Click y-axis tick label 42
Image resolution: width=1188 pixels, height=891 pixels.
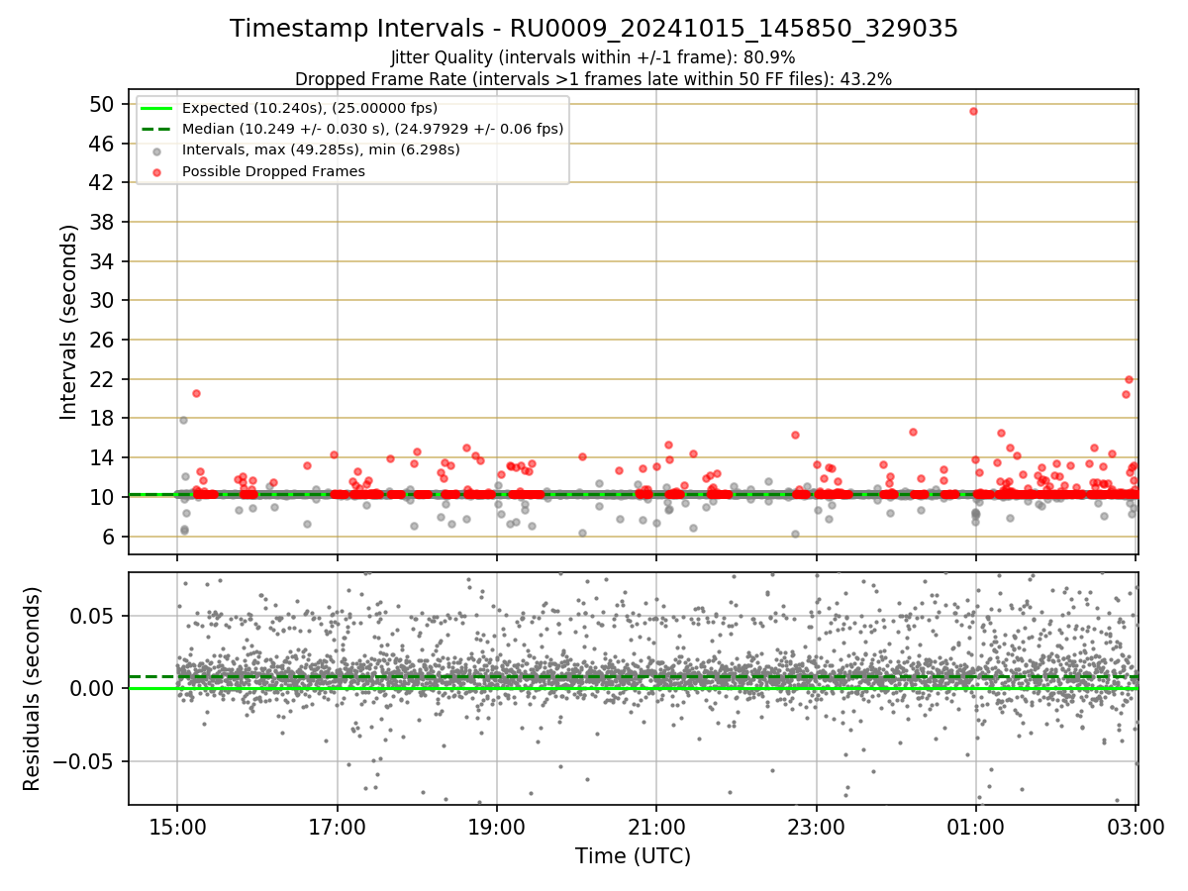click(102, 182)
